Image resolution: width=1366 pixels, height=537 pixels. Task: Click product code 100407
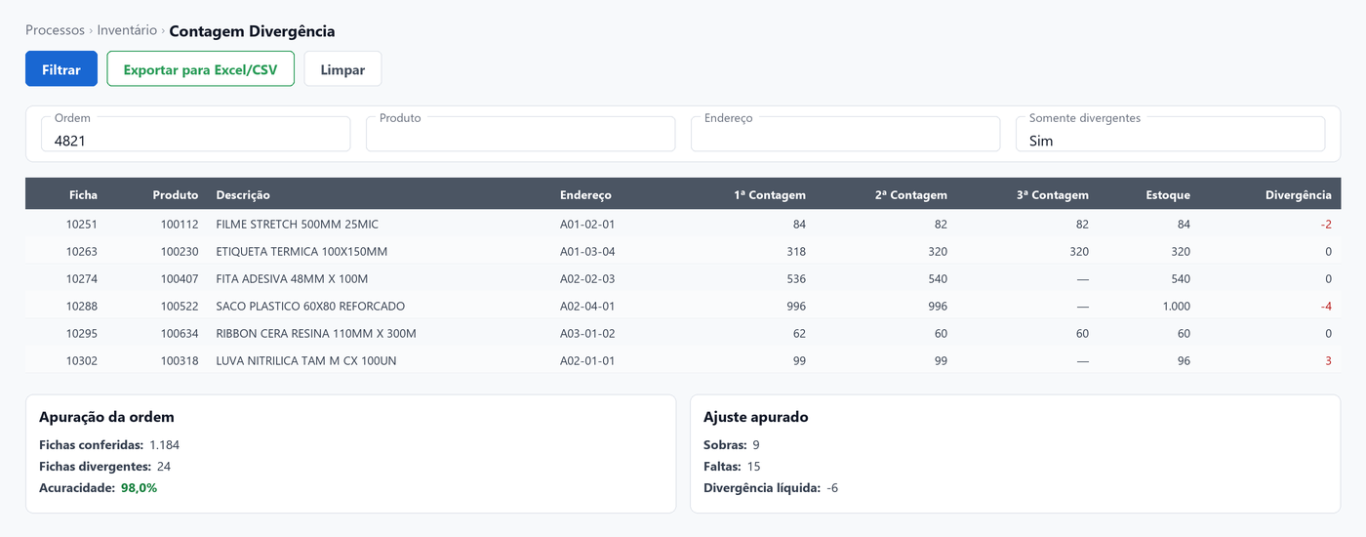180,278
